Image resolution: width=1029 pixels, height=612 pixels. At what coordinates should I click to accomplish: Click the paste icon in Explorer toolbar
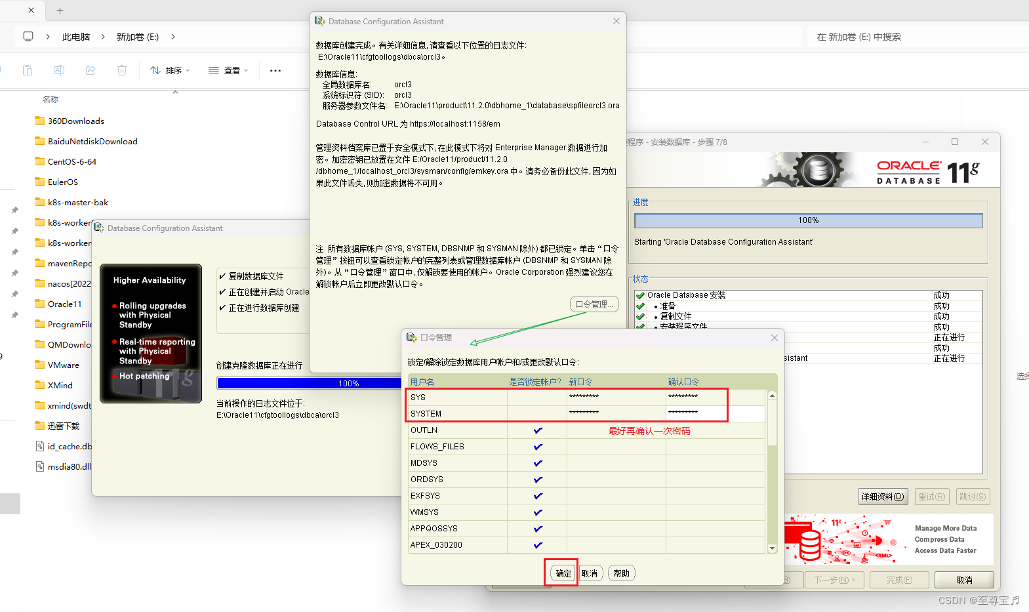point(28,70)
